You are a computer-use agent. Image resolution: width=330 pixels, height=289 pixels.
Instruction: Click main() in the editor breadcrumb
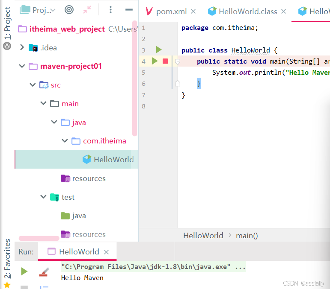(247, 236)
